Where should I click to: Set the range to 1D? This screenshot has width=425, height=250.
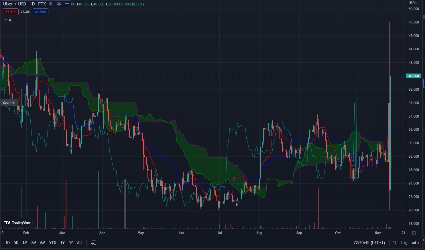coord(7,243)
